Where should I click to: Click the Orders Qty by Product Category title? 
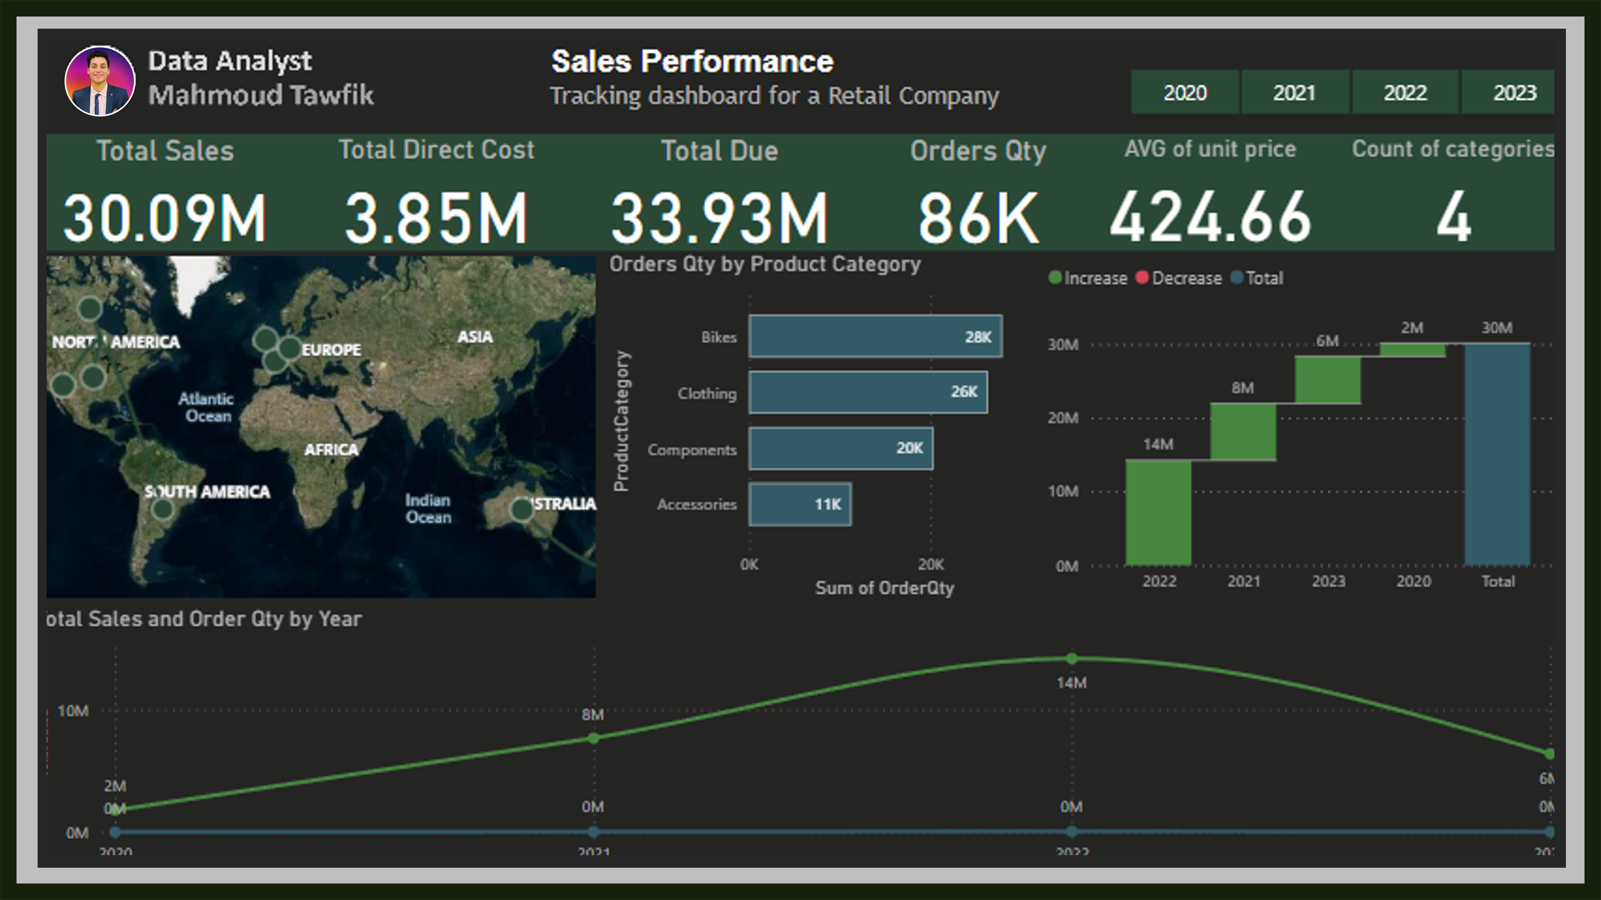tap(764, 264)
